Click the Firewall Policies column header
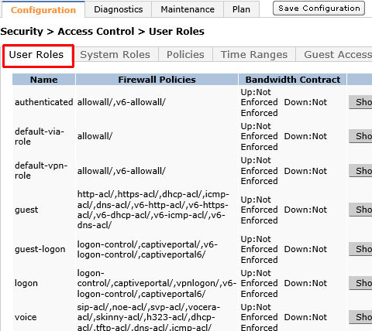Image resolution: width=372 pixels, height=331 pixels. click(157, 80)
